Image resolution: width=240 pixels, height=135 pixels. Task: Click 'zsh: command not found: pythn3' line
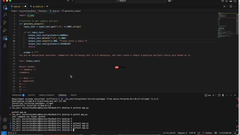(x=28, y=117)
